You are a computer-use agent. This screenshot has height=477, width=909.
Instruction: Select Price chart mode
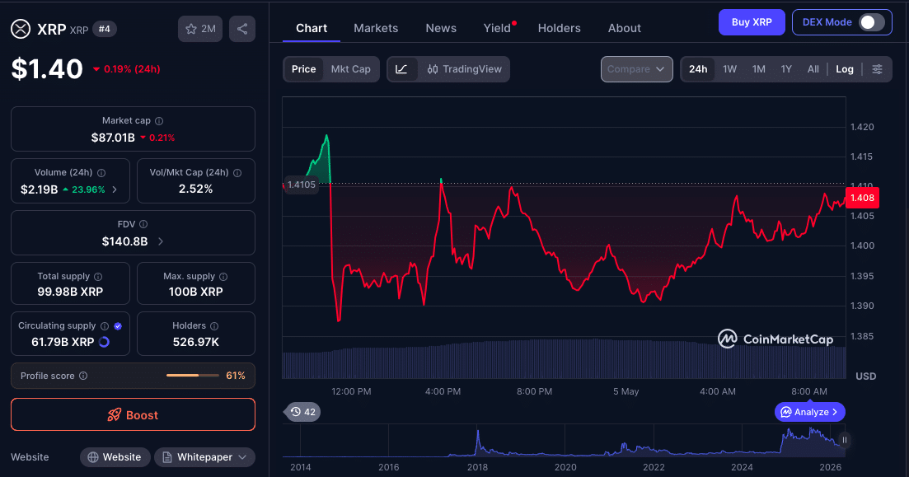(x=304, y=69)
